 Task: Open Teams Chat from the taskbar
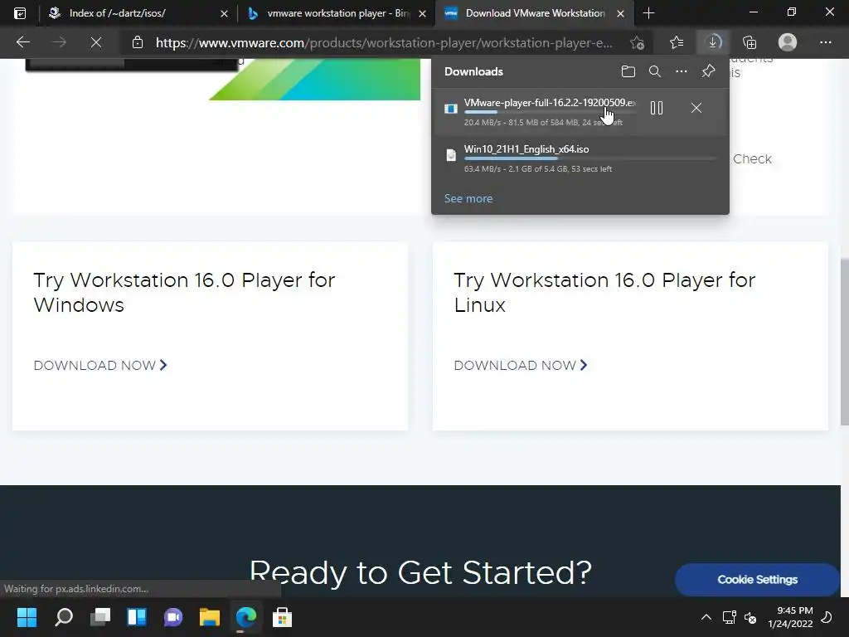click(x=173, y=617)
